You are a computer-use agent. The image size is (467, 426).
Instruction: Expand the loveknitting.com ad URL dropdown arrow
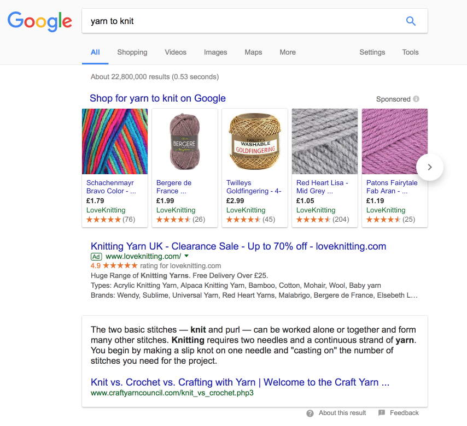(186, 256)
